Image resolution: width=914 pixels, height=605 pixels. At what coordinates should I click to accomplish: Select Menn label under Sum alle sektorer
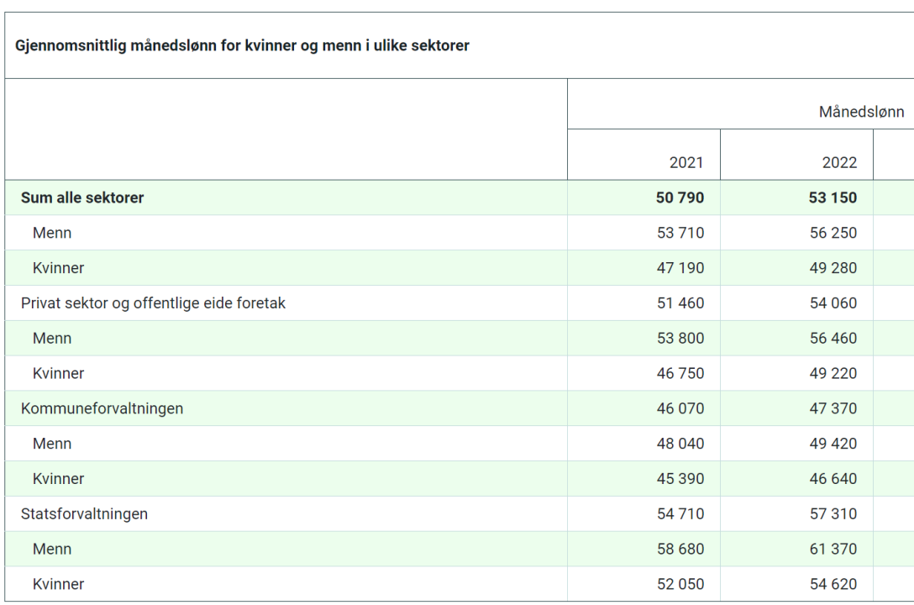tap(52, 234)
